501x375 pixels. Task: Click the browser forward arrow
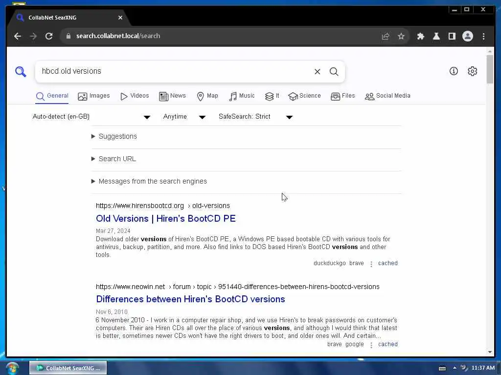pos(33,36)
